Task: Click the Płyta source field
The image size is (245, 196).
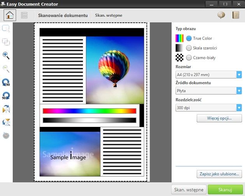Action: click(206, 91)
